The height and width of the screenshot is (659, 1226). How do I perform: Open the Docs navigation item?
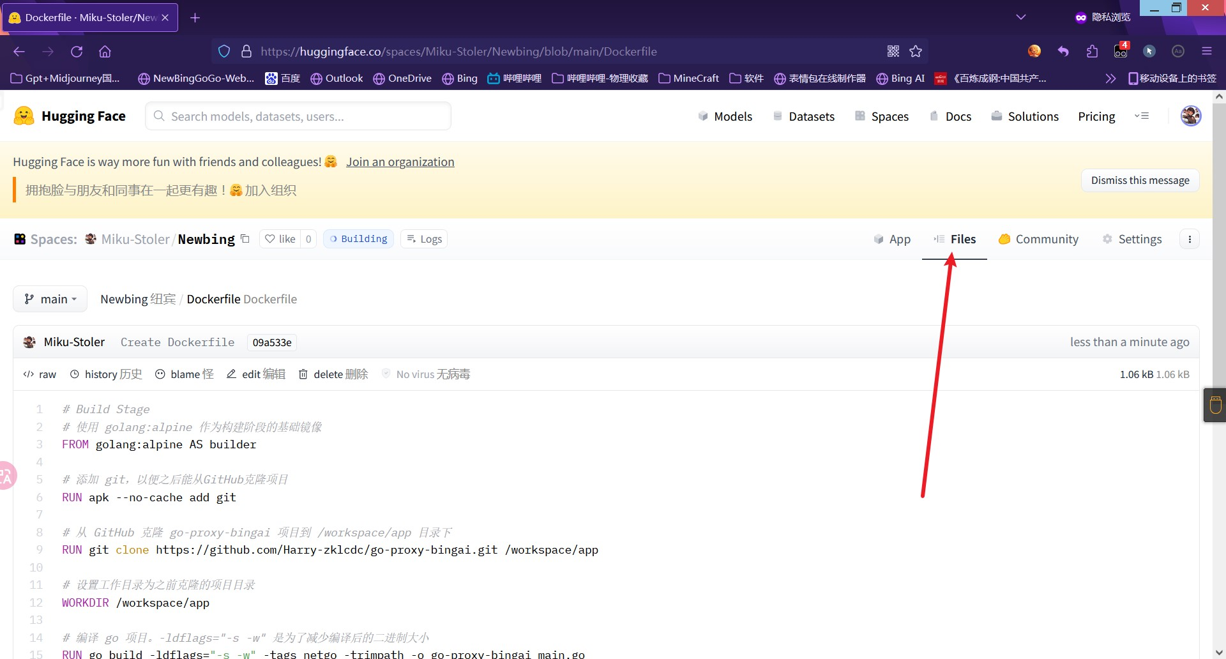pyautogui.click(x=950, y=116)
